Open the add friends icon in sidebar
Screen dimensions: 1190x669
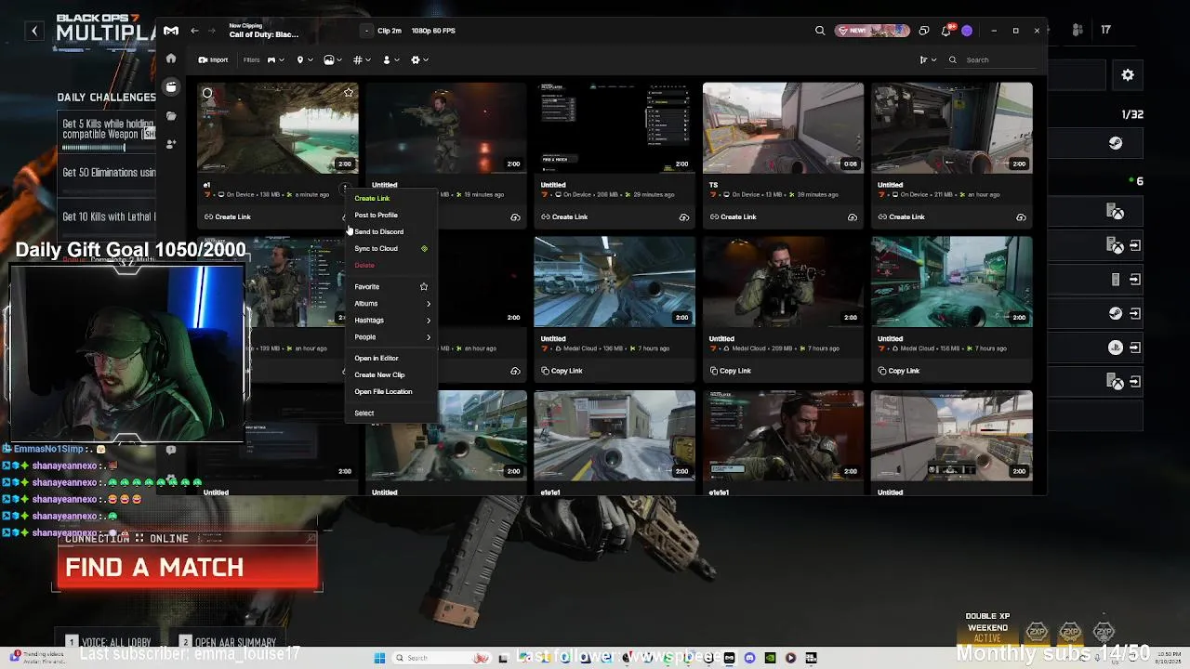tap(171, 144)
